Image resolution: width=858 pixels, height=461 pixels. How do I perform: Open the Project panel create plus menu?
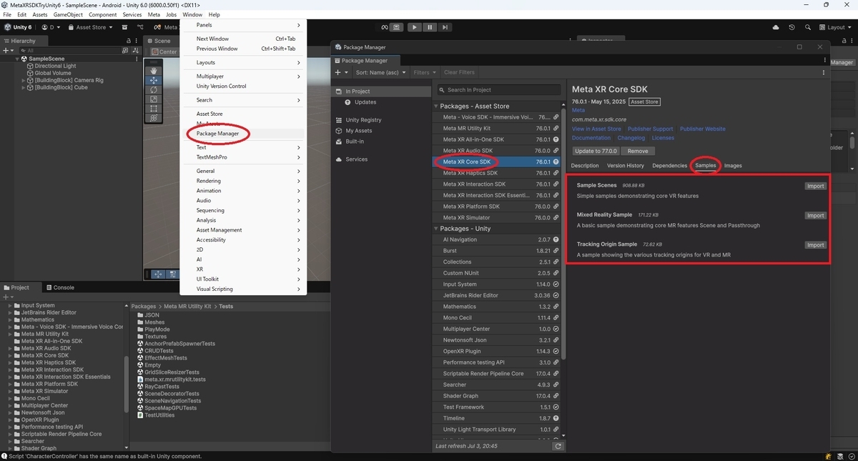(x=8, y=297)
